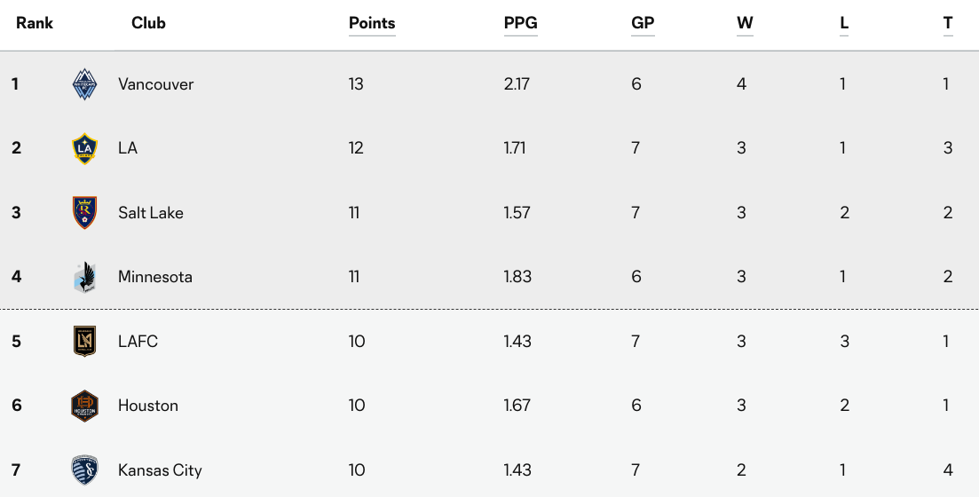Click the Club column header

[148, 23]
